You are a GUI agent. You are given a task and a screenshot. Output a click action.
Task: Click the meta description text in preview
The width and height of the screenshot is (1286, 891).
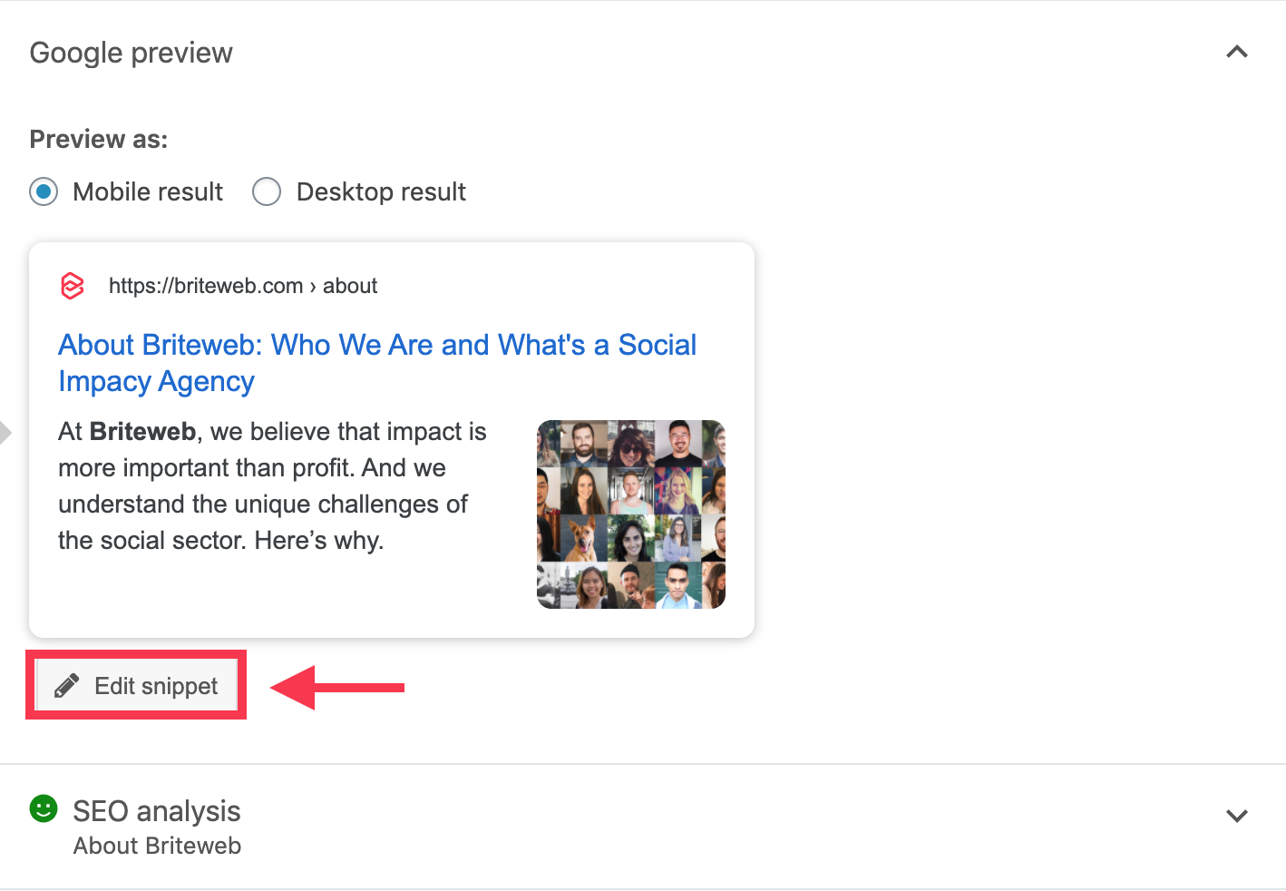(273, 486)
